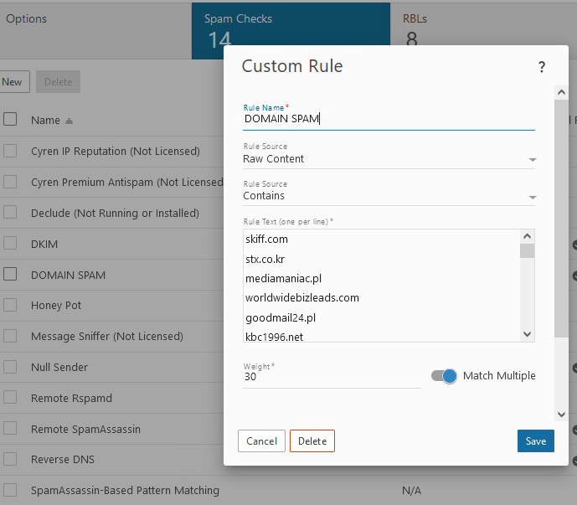
Task: Delete the rule using the dialog's Delete button
Action: point(312,441)
